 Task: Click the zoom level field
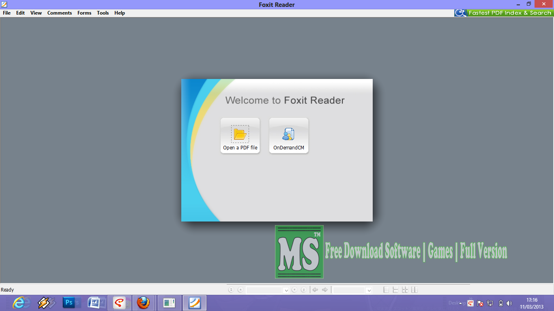[x=350, y=290]
